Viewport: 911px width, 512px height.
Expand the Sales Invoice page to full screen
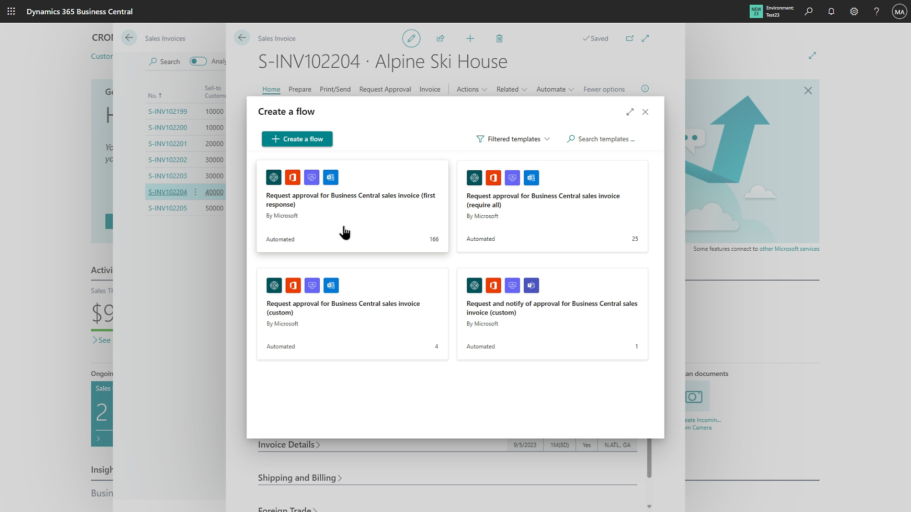pyautogui.click(x=645, y=38)
